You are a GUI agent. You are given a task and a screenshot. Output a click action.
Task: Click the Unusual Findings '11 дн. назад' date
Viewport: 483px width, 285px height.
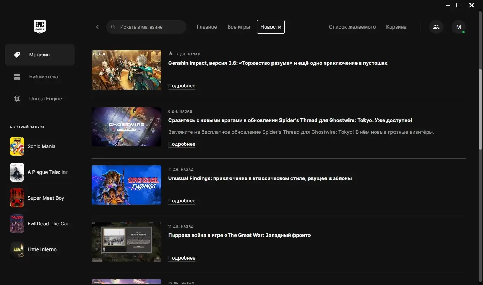[181, 170]
